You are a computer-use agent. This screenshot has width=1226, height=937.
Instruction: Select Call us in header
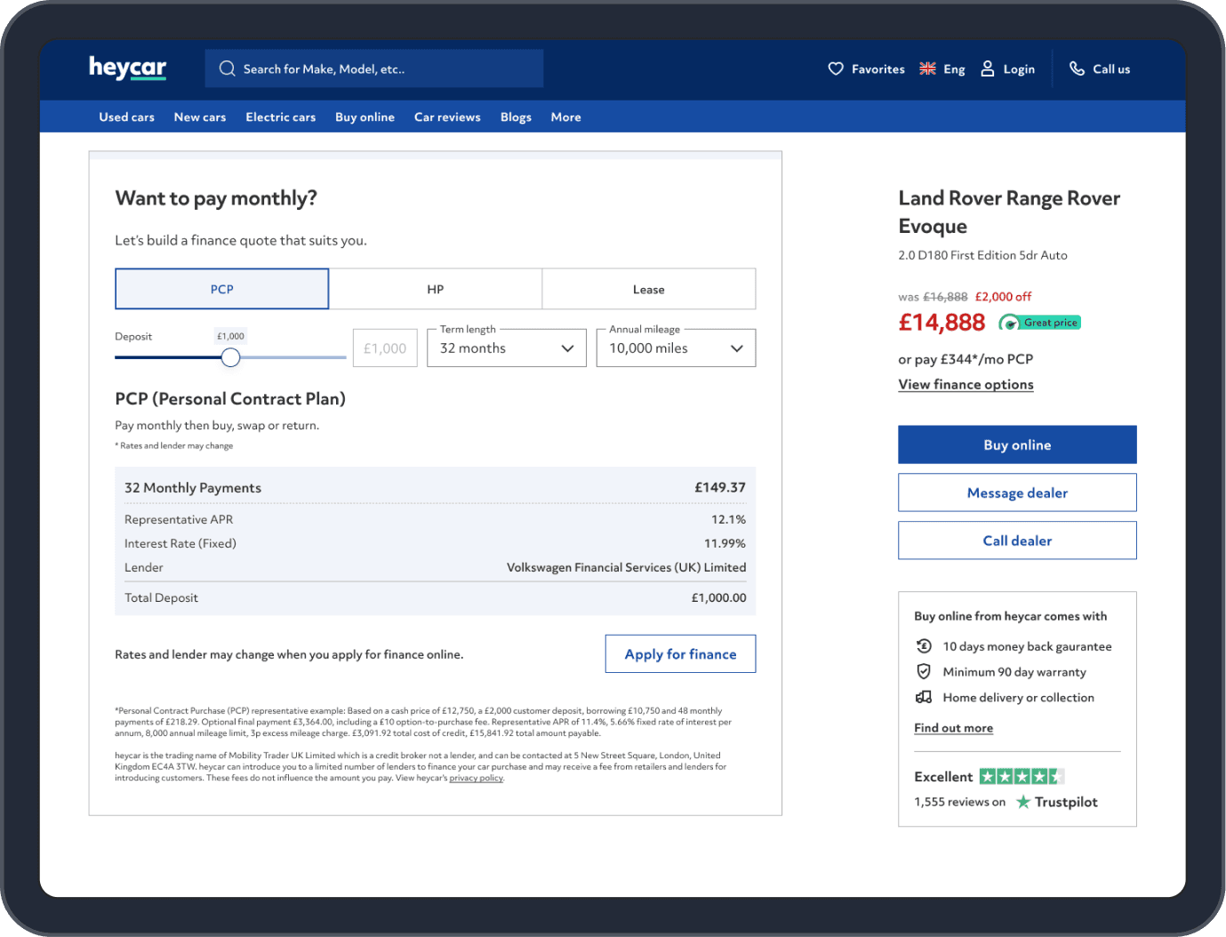click(x=1100, y=68)
